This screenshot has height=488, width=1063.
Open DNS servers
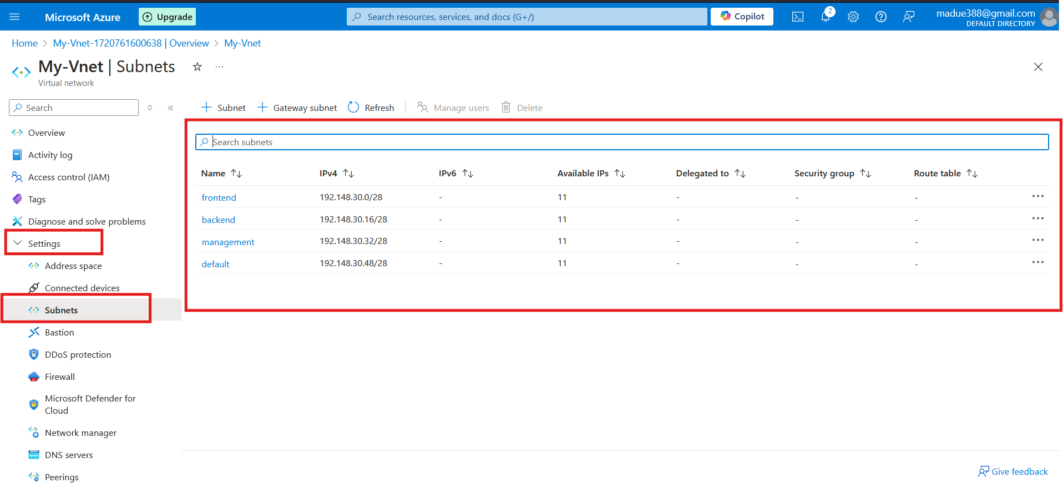coord(69,455)
